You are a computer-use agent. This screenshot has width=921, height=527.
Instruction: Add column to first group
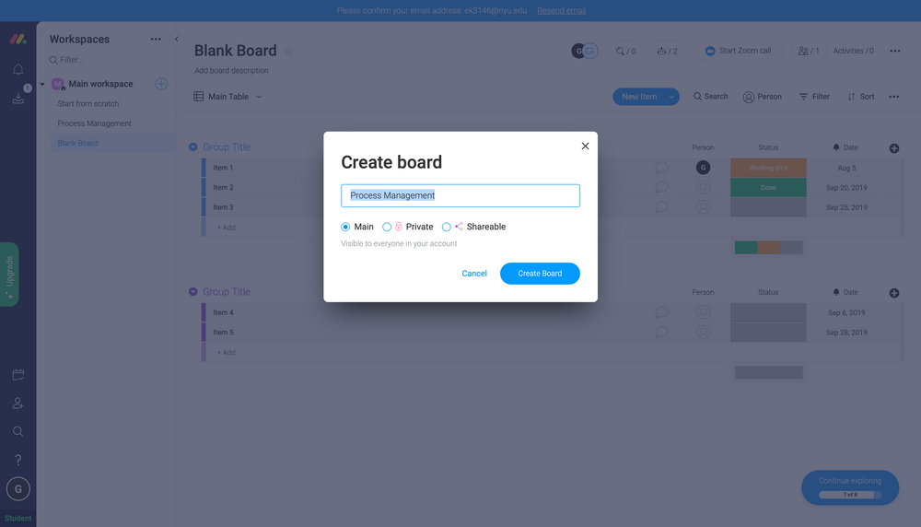coord(894,148)
